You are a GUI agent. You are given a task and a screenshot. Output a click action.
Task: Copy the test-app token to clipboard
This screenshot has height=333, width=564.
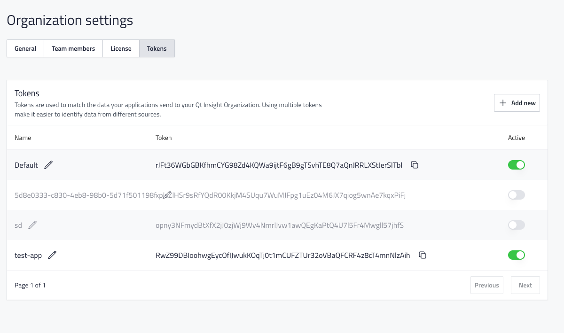click(x=423, y=255)
